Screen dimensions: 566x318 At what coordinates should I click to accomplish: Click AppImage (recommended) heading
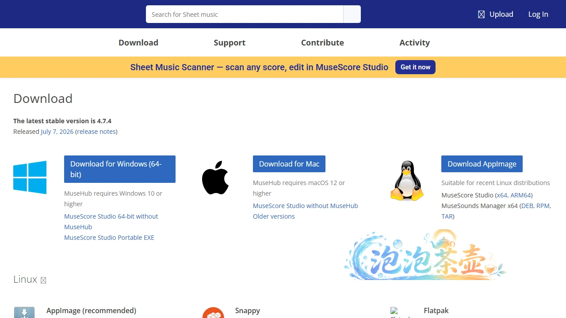(x=91, y=310)
